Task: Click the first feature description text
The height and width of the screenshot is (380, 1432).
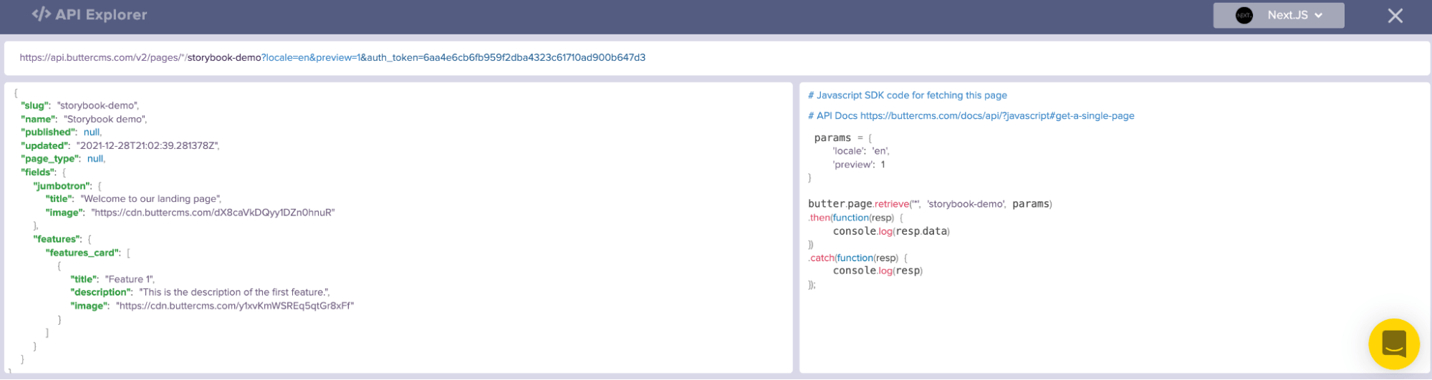Action: (x=234, y=292)
